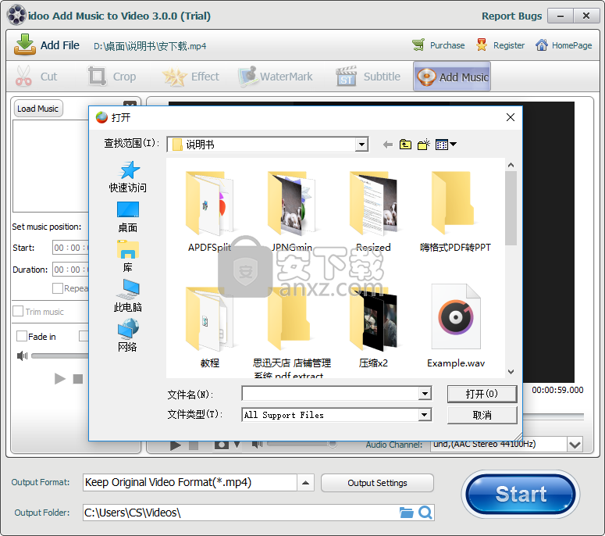Enable the Fade in checkbox
The width and height of the screenshot is (605, 536).
pos(22,336)
